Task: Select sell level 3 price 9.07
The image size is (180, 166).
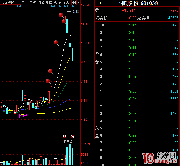Action: click(133, 77)
